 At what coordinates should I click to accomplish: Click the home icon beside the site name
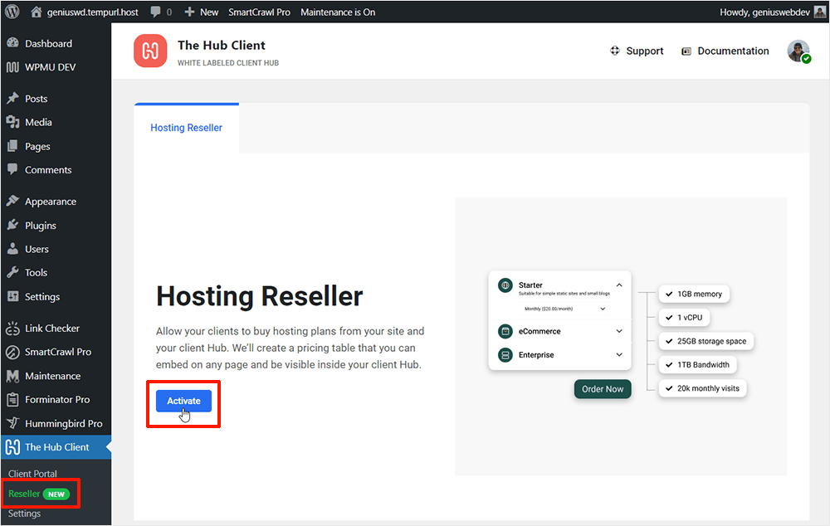click(x=36, y=12)
